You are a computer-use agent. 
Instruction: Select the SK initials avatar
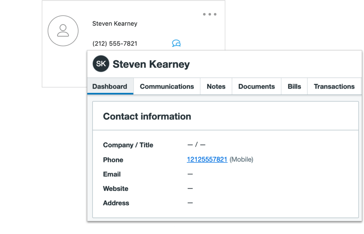pyautogui.click(x=101, y=64)
